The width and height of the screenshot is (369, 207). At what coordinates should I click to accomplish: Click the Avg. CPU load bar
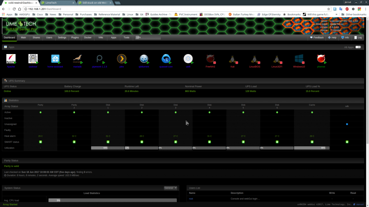point(113,200)
